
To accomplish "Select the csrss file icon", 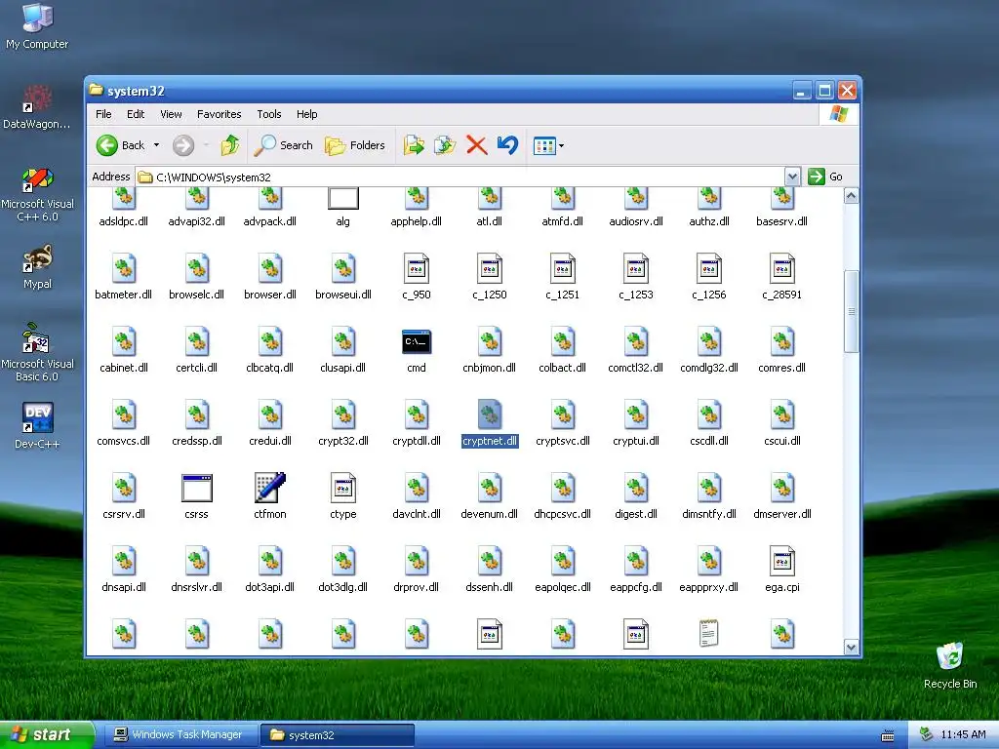I will point(196,488).
